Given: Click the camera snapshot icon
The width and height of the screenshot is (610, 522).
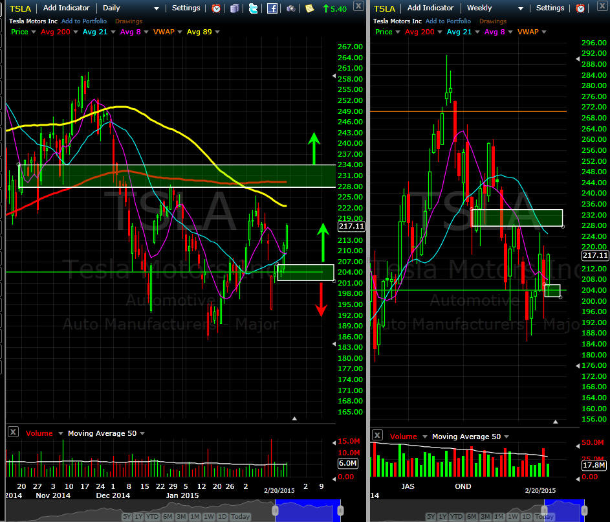Looking at the screenshot, I should 291,8.
